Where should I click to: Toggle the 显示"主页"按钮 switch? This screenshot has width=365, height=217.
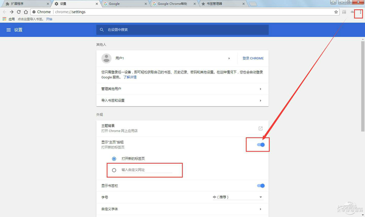point(261,145)
